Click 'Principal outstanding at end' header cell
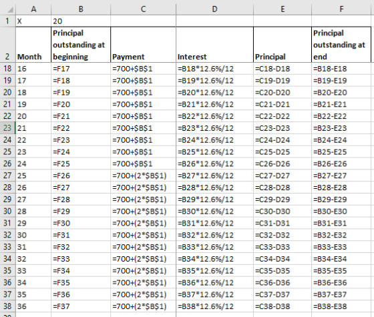The height and width of the screenshot is (317, 374). [341, 45]
